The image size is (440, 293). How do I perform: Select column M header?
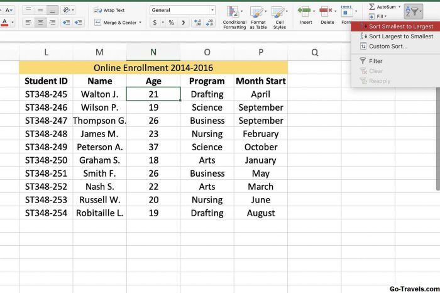click(99, 52)
